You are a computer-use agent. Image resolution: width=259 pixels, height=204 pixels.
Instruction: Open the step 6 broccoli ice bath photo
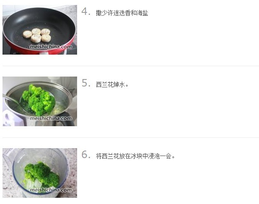tap(40, 173)
